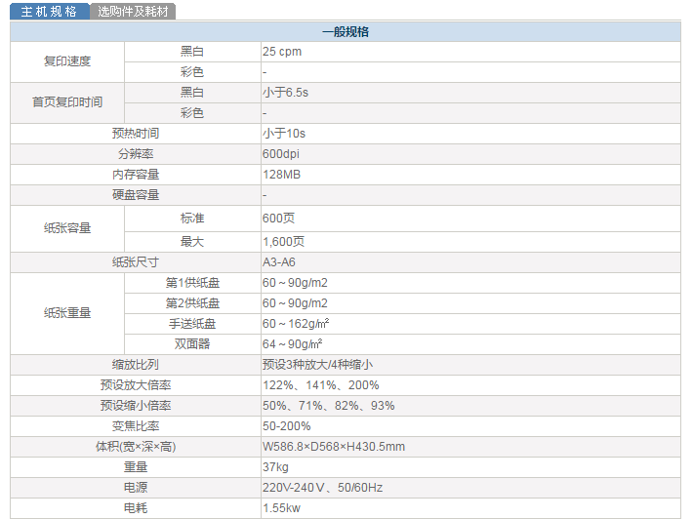The image size is (693, 519).
Task: Click the 变焦比率 label
Action: click(136, 426)
